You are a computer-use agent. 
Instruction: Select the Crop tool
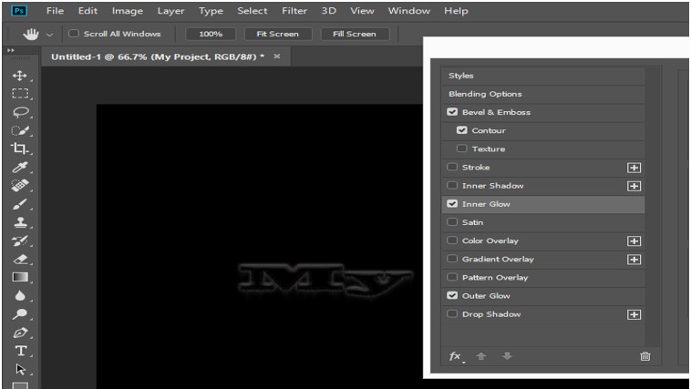[x=19, y=148]
